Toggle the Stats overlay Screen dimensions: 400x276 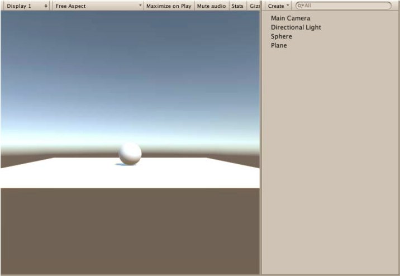(x=237, y=6)
